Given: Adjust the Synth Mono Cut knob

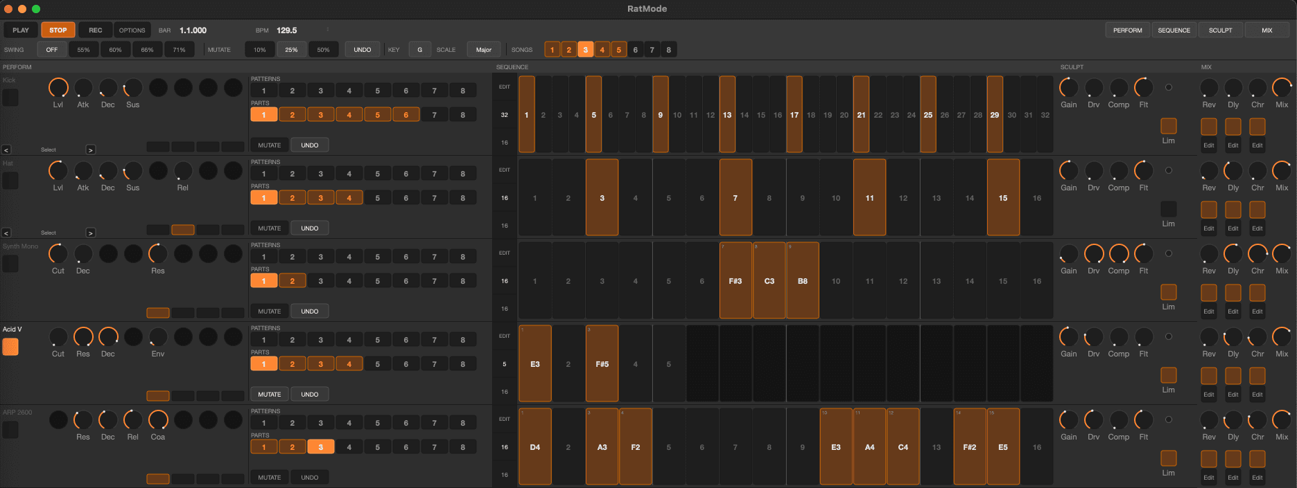Looking at the screenshot, I should click(x=58, y=254).
